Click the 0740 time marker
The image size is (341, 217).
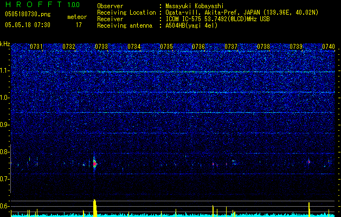click(329, 46)
